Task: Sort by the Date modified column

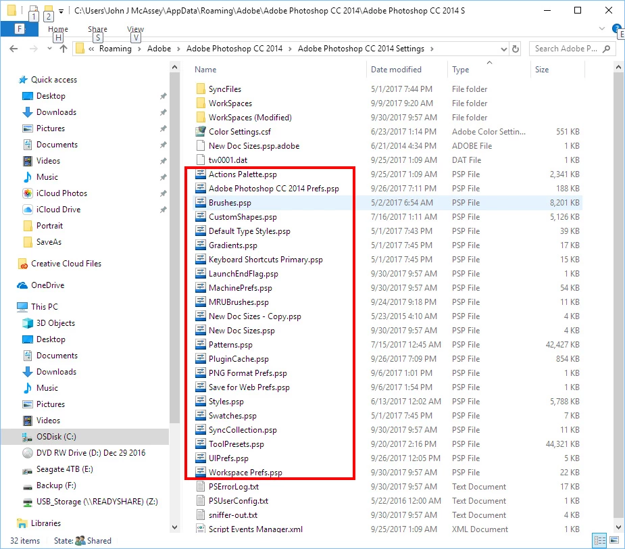Action: click(x=396, y=70)
